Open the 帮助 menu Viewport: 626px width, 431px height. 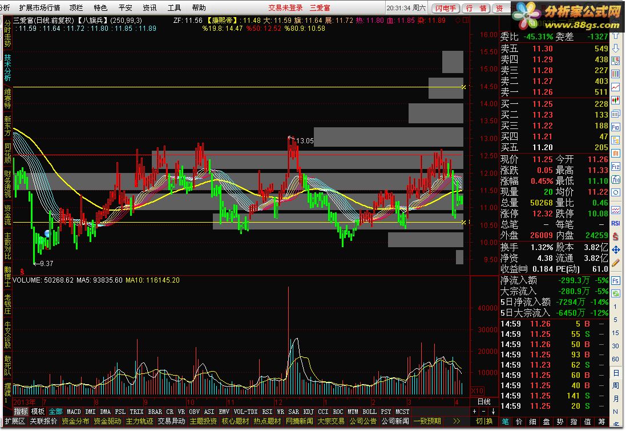(x=199, y=7)
